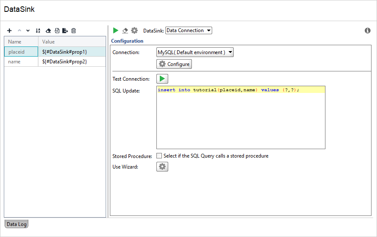Select the name property cell

tap(21, 62)
